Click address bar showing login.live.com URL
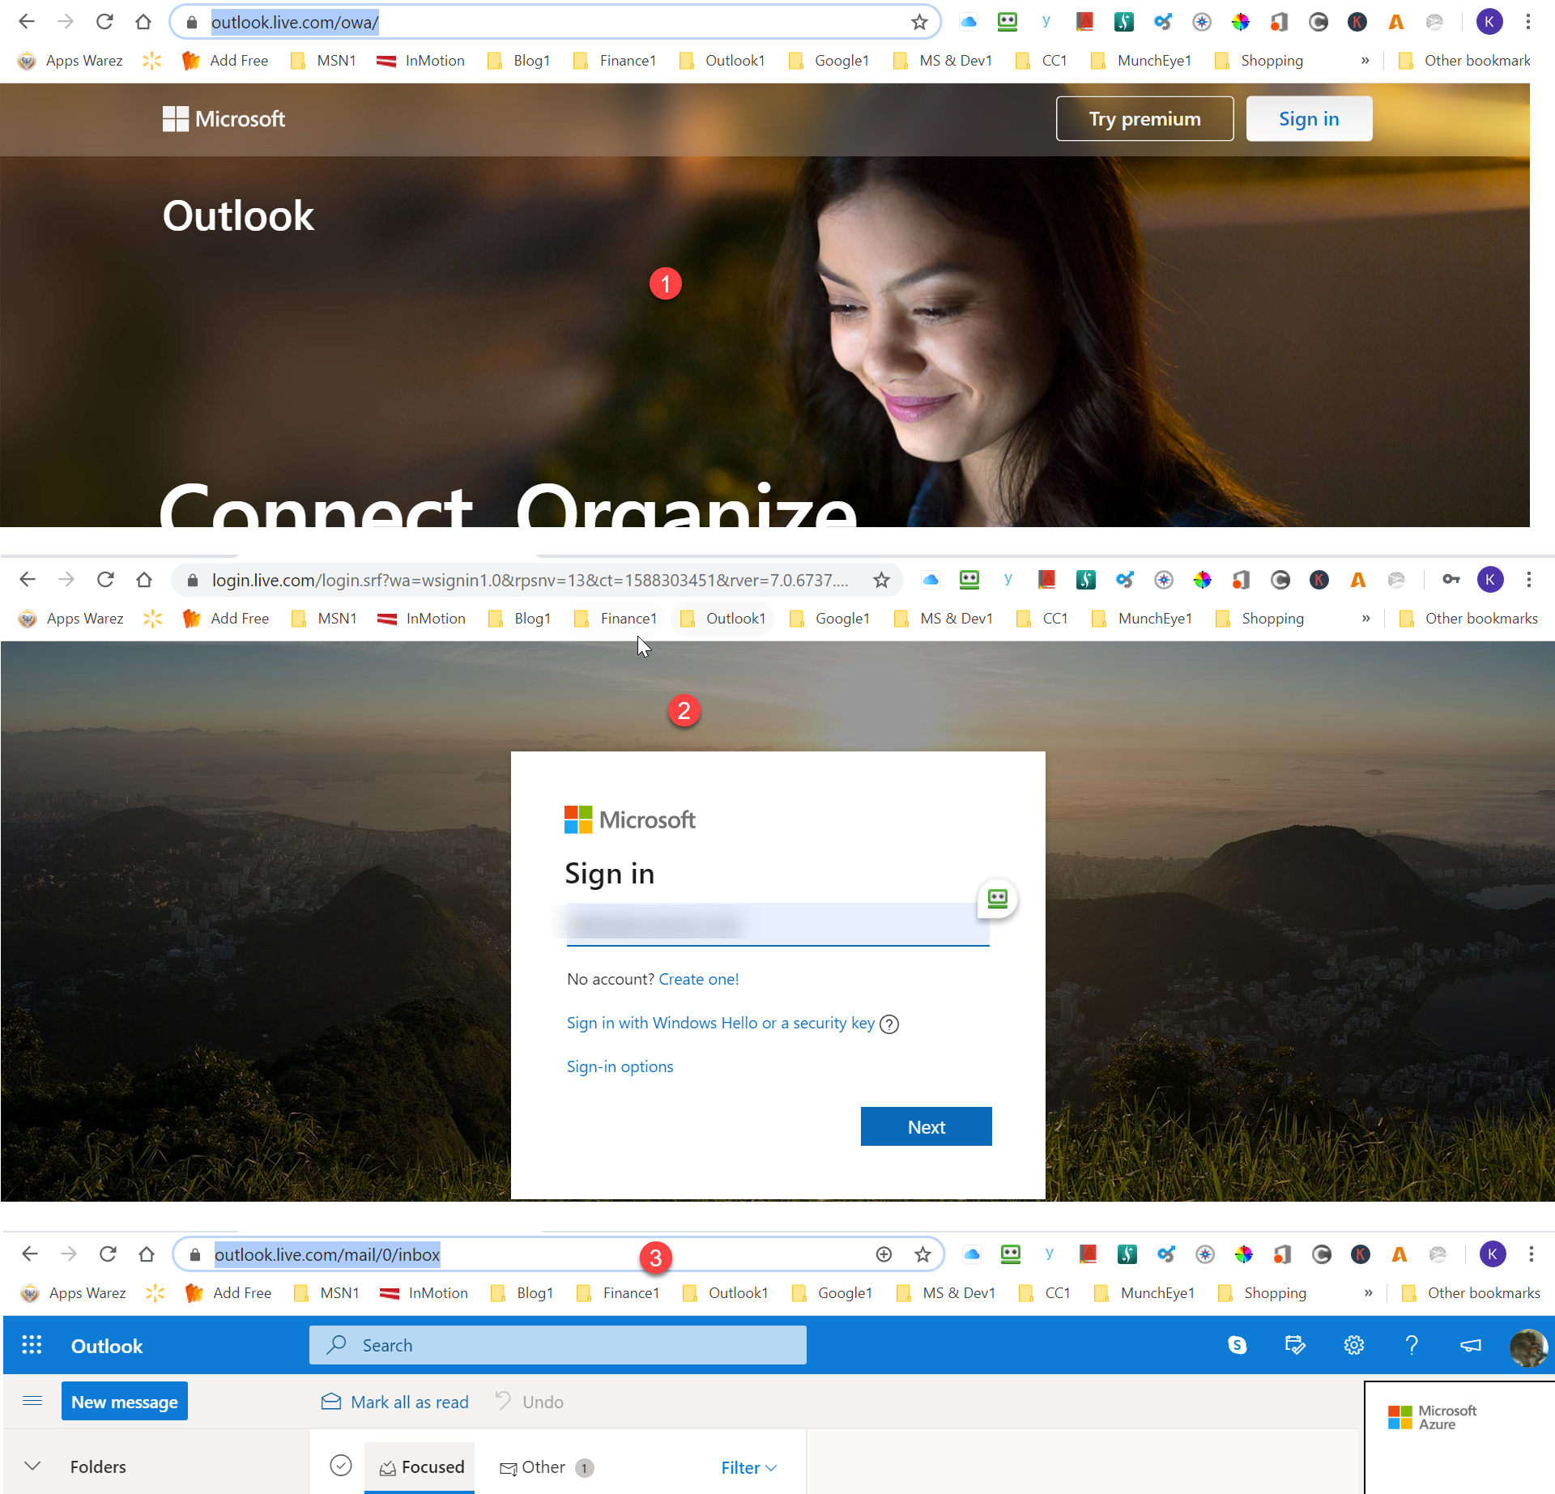 point(537,580)
